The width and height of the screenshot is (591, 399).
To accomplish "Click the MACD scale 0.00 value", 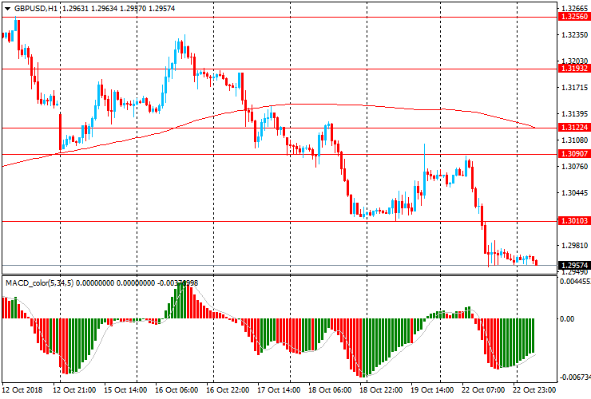I will 567,319.
